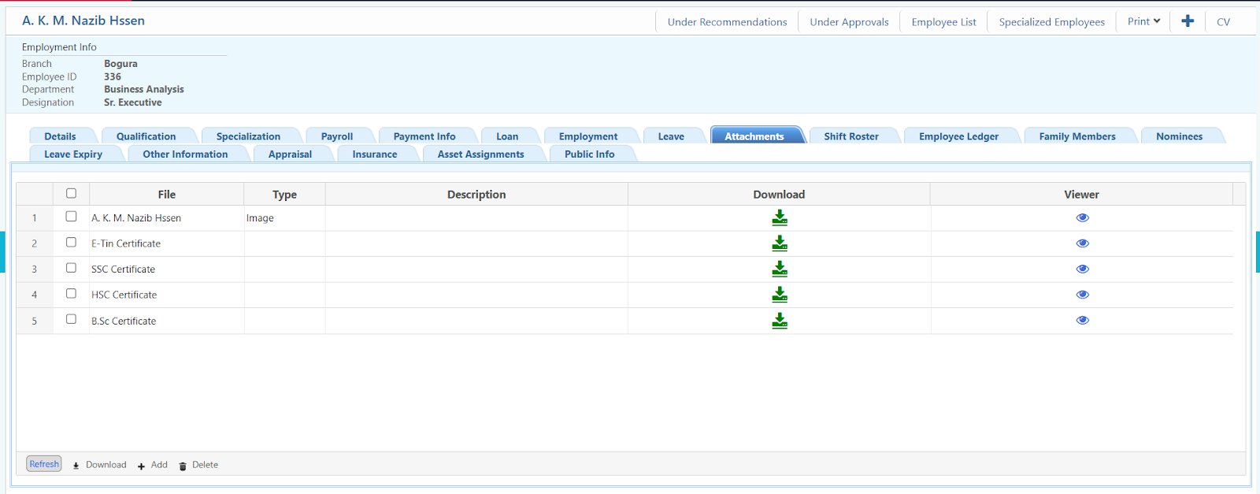1260x494 pixels.
Task: View the SSC Certificate with eye icon
Action: pos(1082,269)
